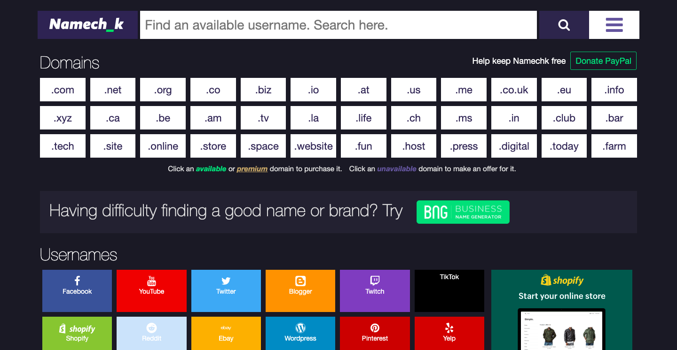Click 'Start your online store' ad text
Viewport: 677px width, 350px height.
point(562,296)
